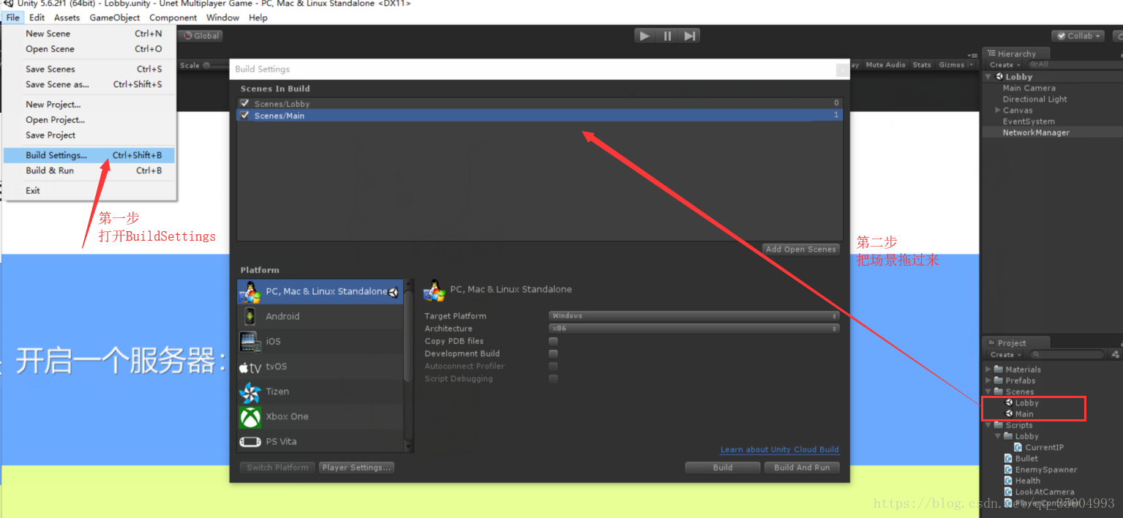The height and width of the screenshot is (518, 1123).
Task: Enable Development Build checkbox
Action: tap(553, 353)
